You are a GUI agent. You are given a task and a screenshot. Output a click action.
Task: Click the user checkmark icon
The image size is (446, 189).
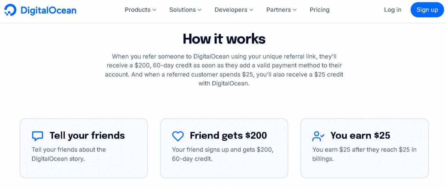pyautogui.click(x=318, y=136)
